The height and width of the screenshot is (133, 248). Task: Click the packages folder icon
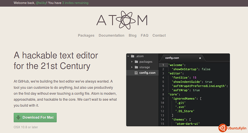[136, 62]
